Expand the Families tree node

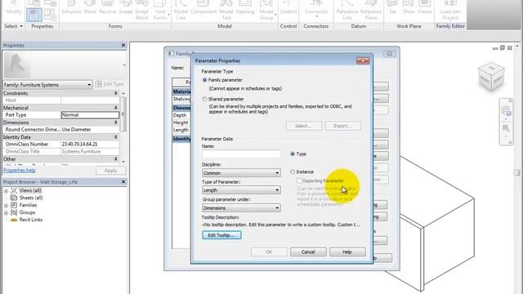[x=6, y=205]
